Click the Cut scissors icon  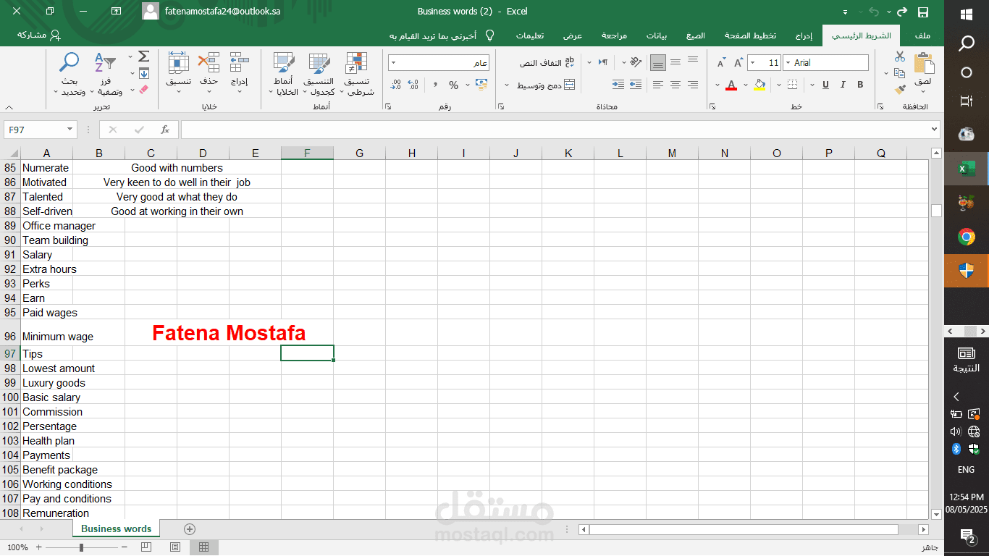coord(900,56)
